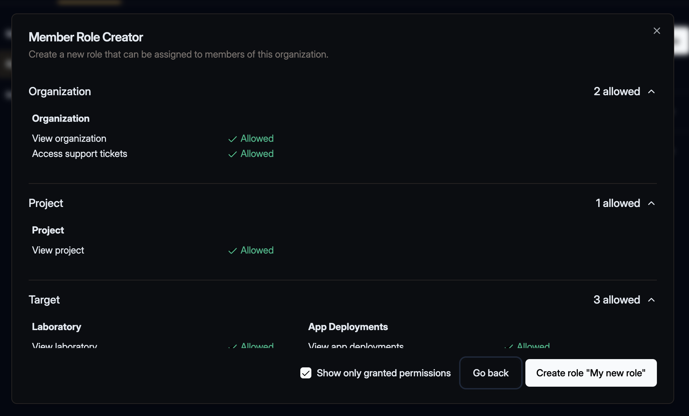
Task: Click the X to close Member Role Creator
Action: (657, 31)
